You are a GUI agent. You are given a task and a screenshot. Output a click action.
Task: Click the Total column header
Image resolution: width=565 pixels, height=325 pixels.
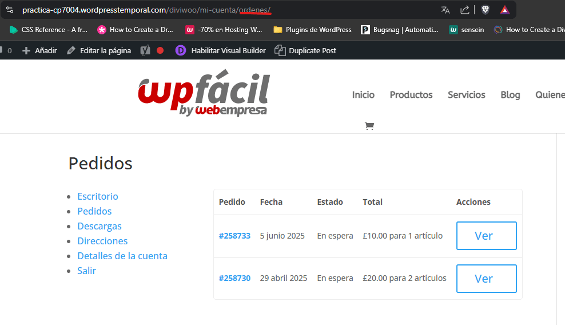click(373, 202)
